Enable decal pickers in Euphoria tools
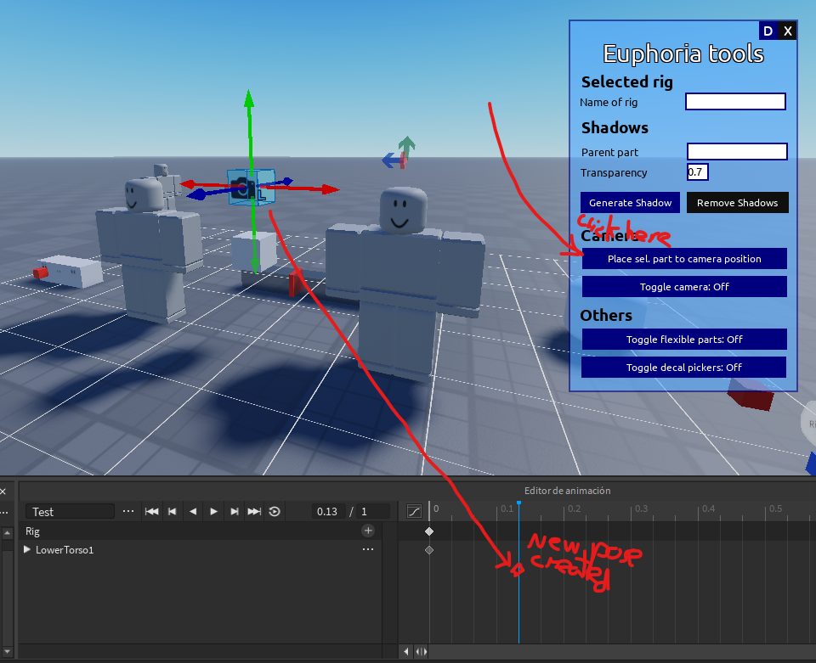Image resolution: width=816 pixels, height=663 pixels. pos(683,367)
